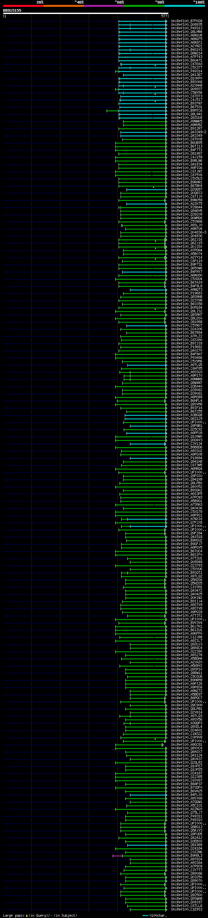
Task: Open hit UniRef100_B7FKG8
Action: (187, 21)
